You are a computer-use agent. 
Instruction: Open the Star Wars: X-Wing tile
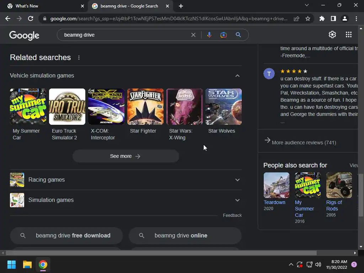pyautogui.click(x=184, y=114)
